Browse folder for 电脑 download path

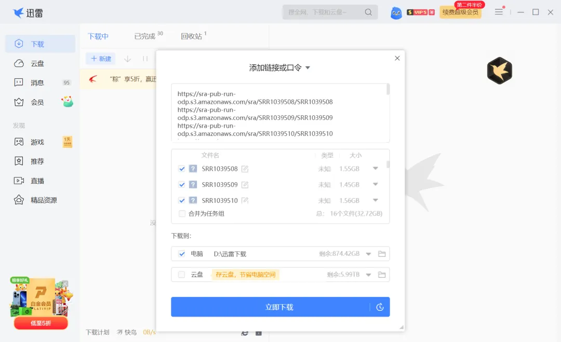[382, 254]
